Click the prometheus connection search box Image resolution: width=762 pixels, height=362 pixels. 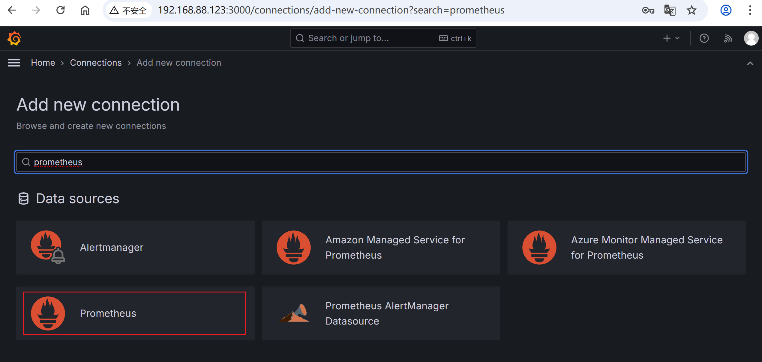(x=381, y=162)
